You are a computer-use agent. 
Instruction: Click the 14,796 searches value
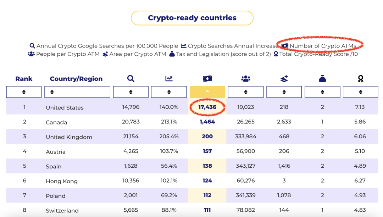[131, 107]
